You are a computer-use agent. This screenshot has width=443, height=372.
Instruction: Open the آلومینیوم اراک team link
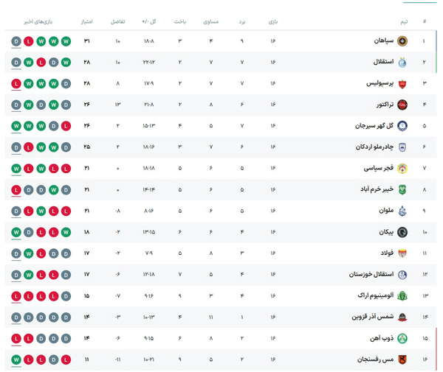pos(375,295)
